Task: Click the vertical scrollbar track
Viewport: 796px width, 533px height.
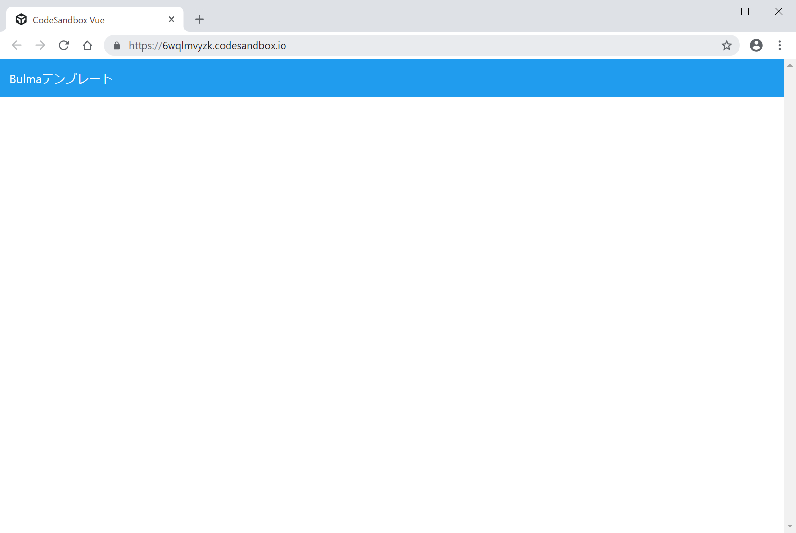Action: click(790, 295)
